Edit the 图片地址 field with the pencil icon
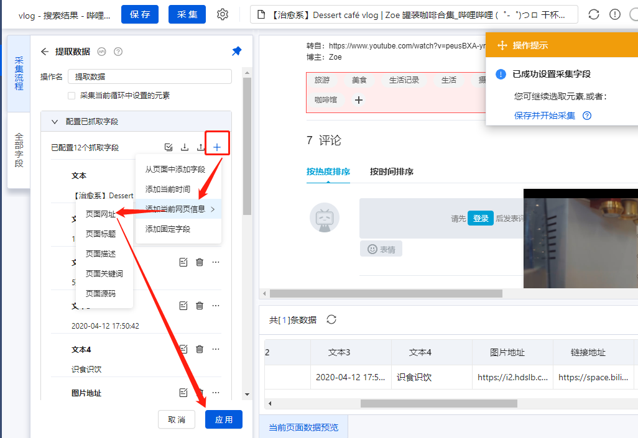 pos(183,392)
